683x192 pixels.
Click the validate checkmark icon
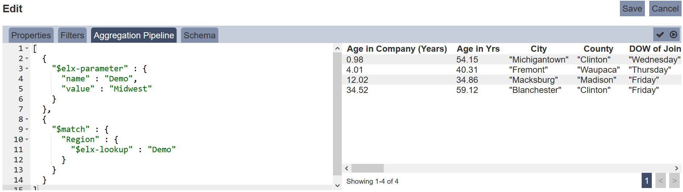click(660, 35)
